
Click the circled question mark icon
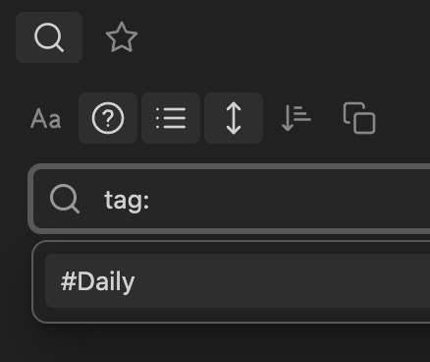point(108,118)
